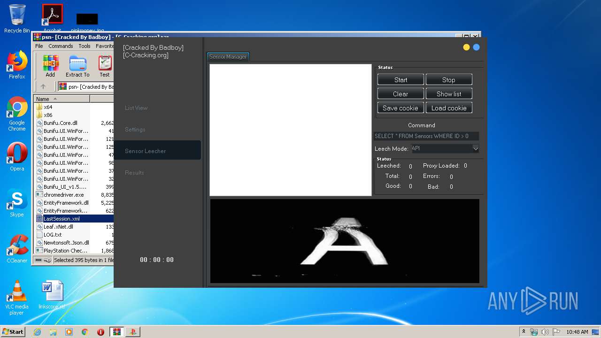601x338 pixels.
Task: Select the x64 folder in WinRAR
Action: (x=48, y=107)
